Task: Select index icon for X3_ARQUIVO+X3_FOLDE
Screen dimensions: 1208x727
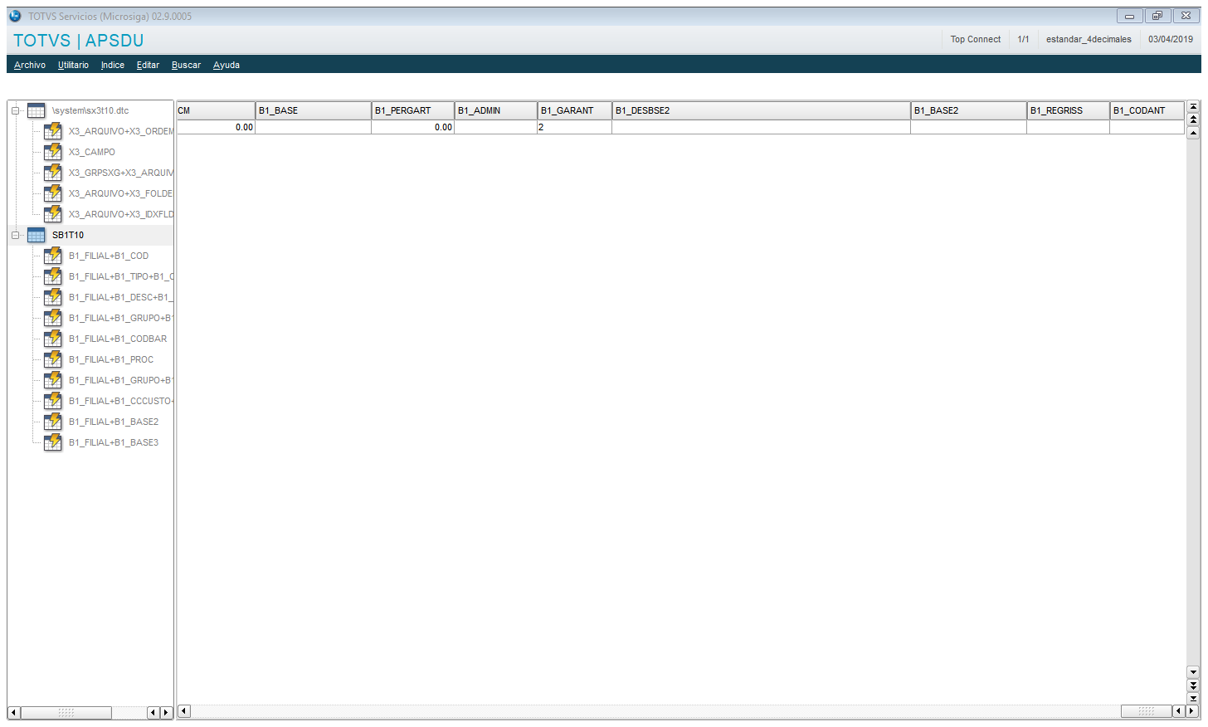Action: pyautogui.click(x=53, y=193)
